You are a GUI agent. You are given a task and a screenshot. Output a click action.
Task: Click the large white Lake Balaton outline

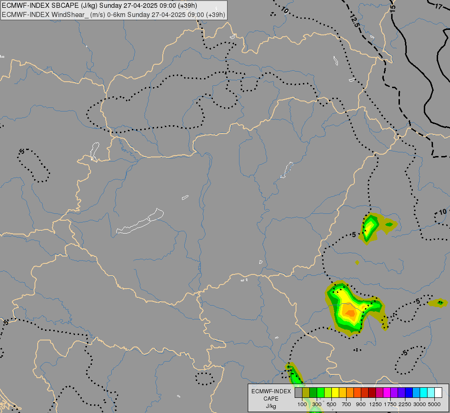[140, 222]
